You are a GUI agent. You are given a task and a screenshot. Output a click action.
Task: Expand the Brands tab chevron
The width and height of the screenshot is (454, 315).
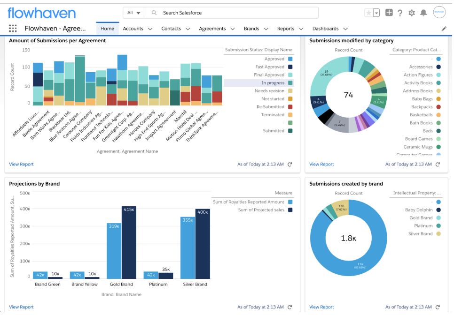click(x=266, y=29)
